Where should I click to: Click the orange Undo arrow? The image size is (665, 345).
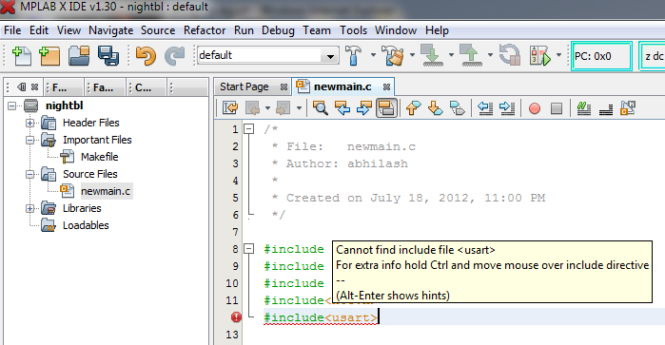(x=146, y=55)
